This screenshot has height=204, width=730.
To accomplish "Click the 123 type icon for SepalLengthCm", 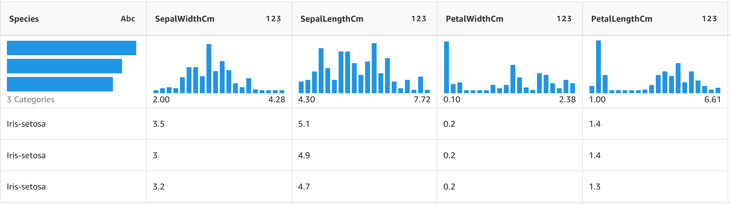I will click(x=419, y=19).
